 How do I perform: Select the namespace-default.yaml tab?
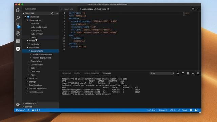tap(94, 9)
